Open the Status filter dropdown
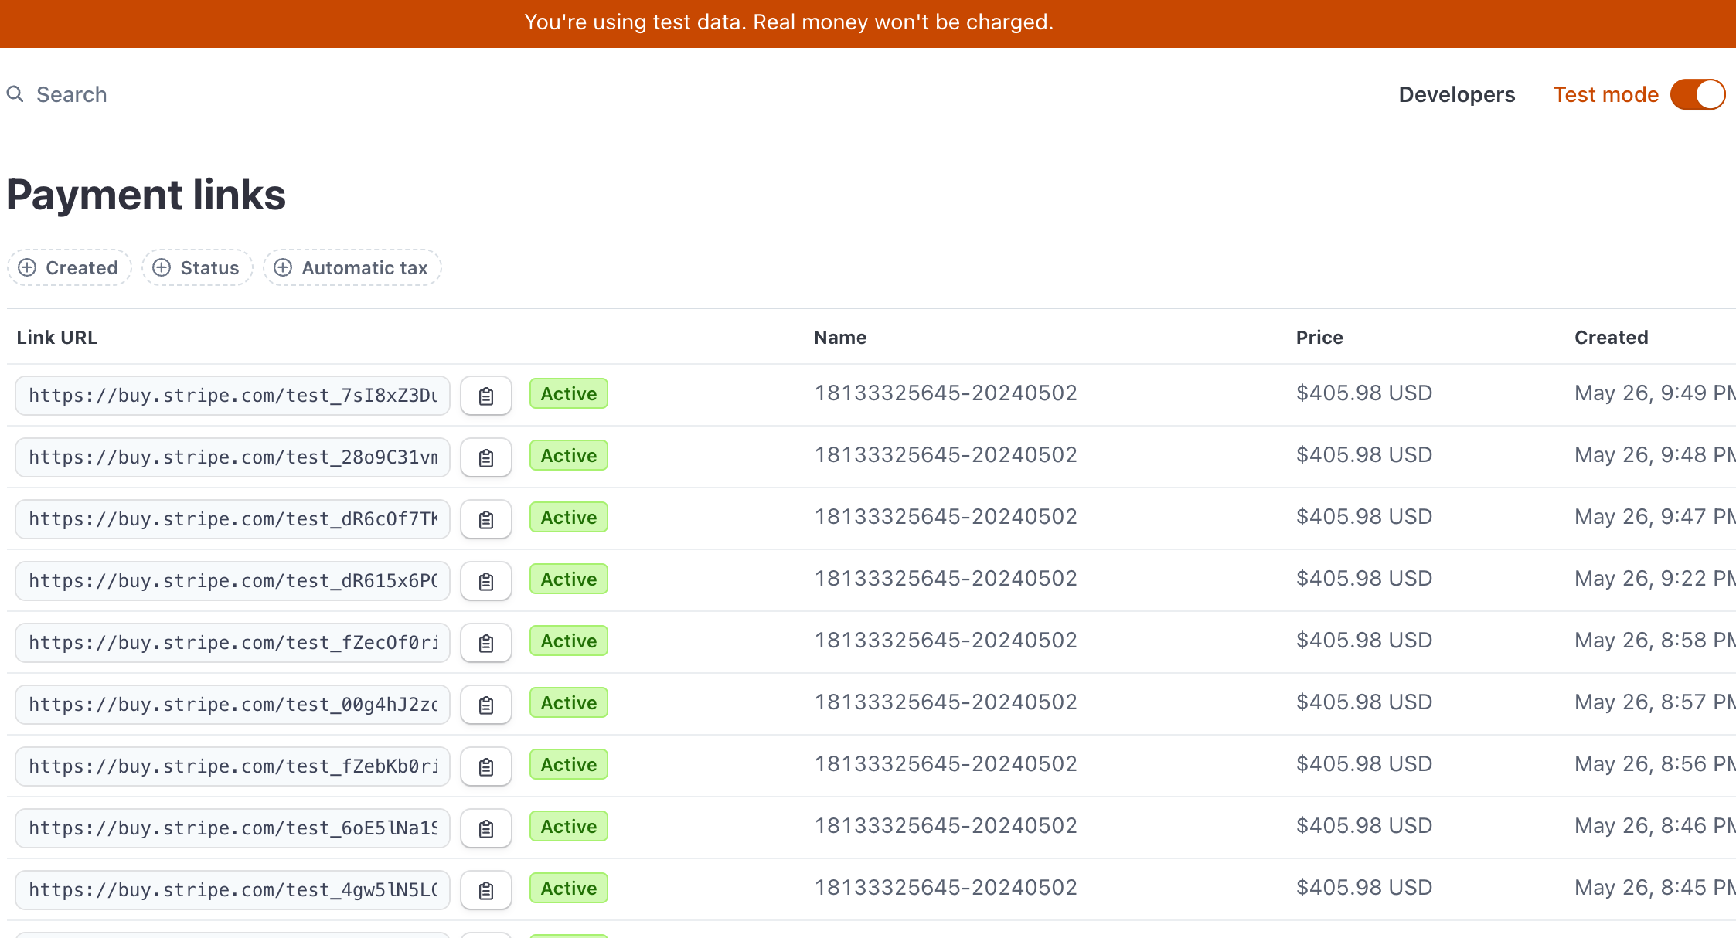Image resolution: width=1736 pixels, height=938 pixels. pos(197,267)
